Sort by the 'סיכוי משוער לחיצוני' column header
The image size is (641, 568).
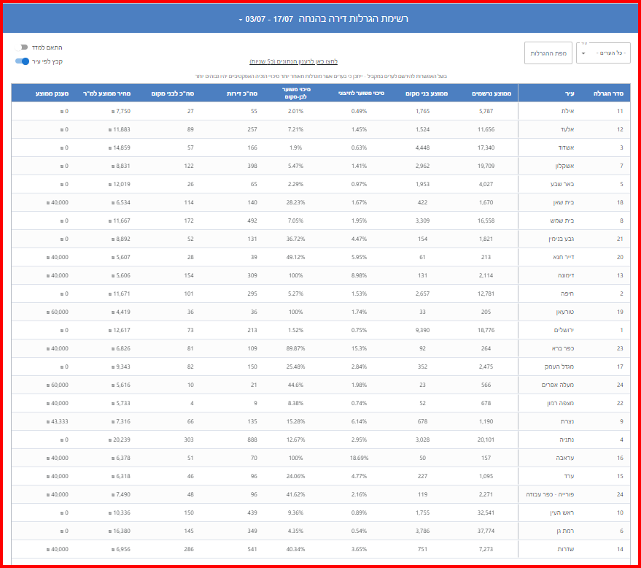point(361,93)
